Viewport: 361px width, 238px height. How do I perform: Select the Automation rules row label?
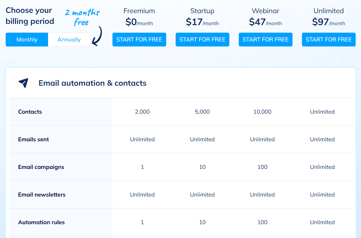pos(41,222)
